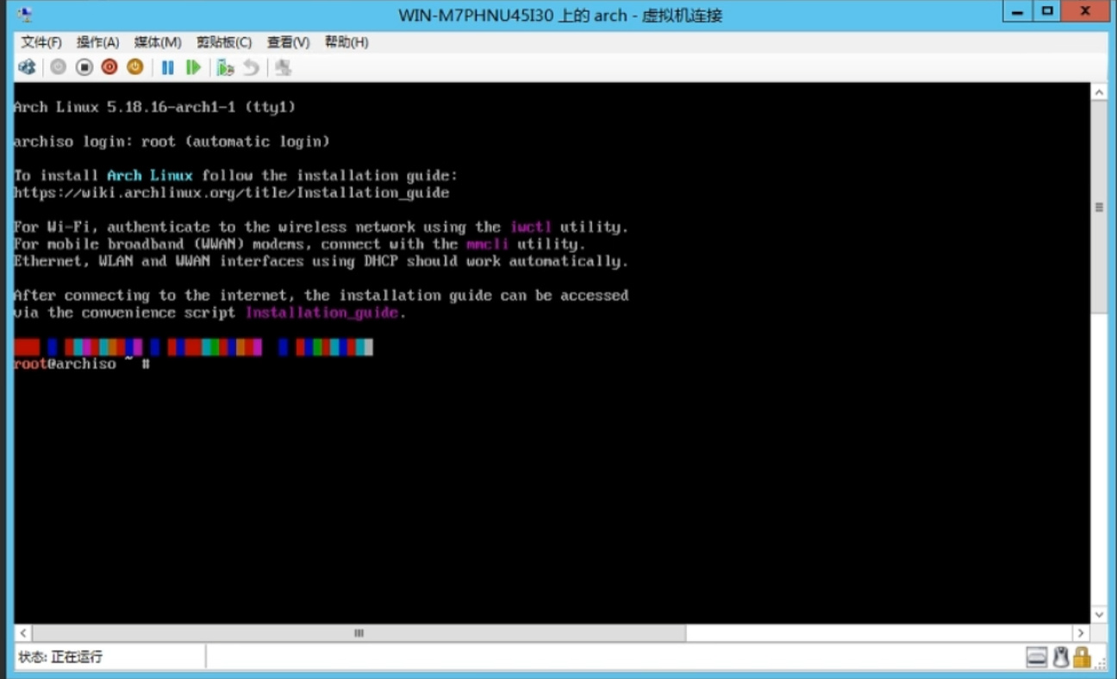Click the window title "WIN-M7PHNU45I30 上的 arch"

[x=513, y=16]
